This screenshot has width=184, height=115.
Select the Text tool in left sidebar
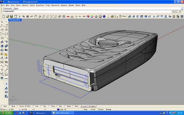(x=2, y=70)
